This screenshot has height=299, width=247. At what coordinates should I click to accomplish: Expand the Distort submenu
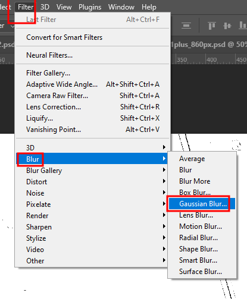(92, 181)
